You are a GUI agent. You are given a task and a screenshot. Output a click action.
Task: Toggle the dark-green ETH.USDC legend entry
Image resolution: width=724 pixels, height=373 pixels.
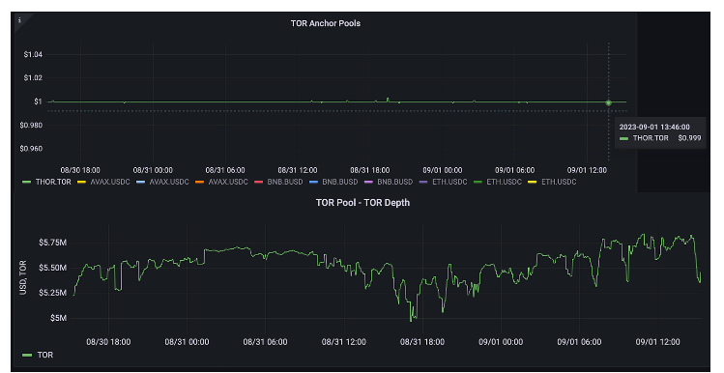(x=504, y=182)
